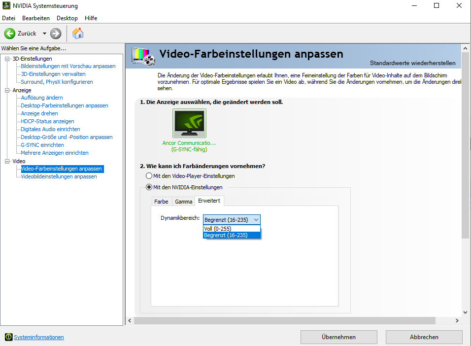471x346 pixels.
Task: Collapse the Anzeige tree node
Action: coord(7,91)
